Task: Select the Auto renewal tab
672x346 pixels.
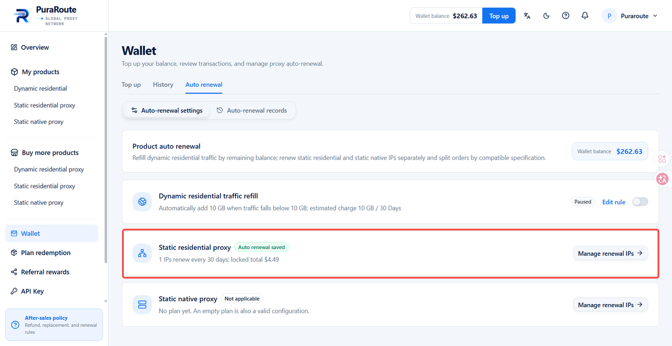Action: coord(204,85)
